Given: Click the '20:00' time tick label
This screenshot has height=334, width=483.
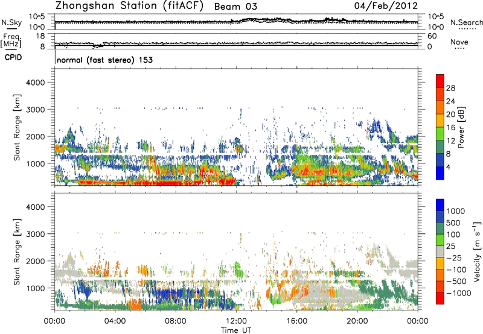Looking at the screenshot, I should pos(357,321).
